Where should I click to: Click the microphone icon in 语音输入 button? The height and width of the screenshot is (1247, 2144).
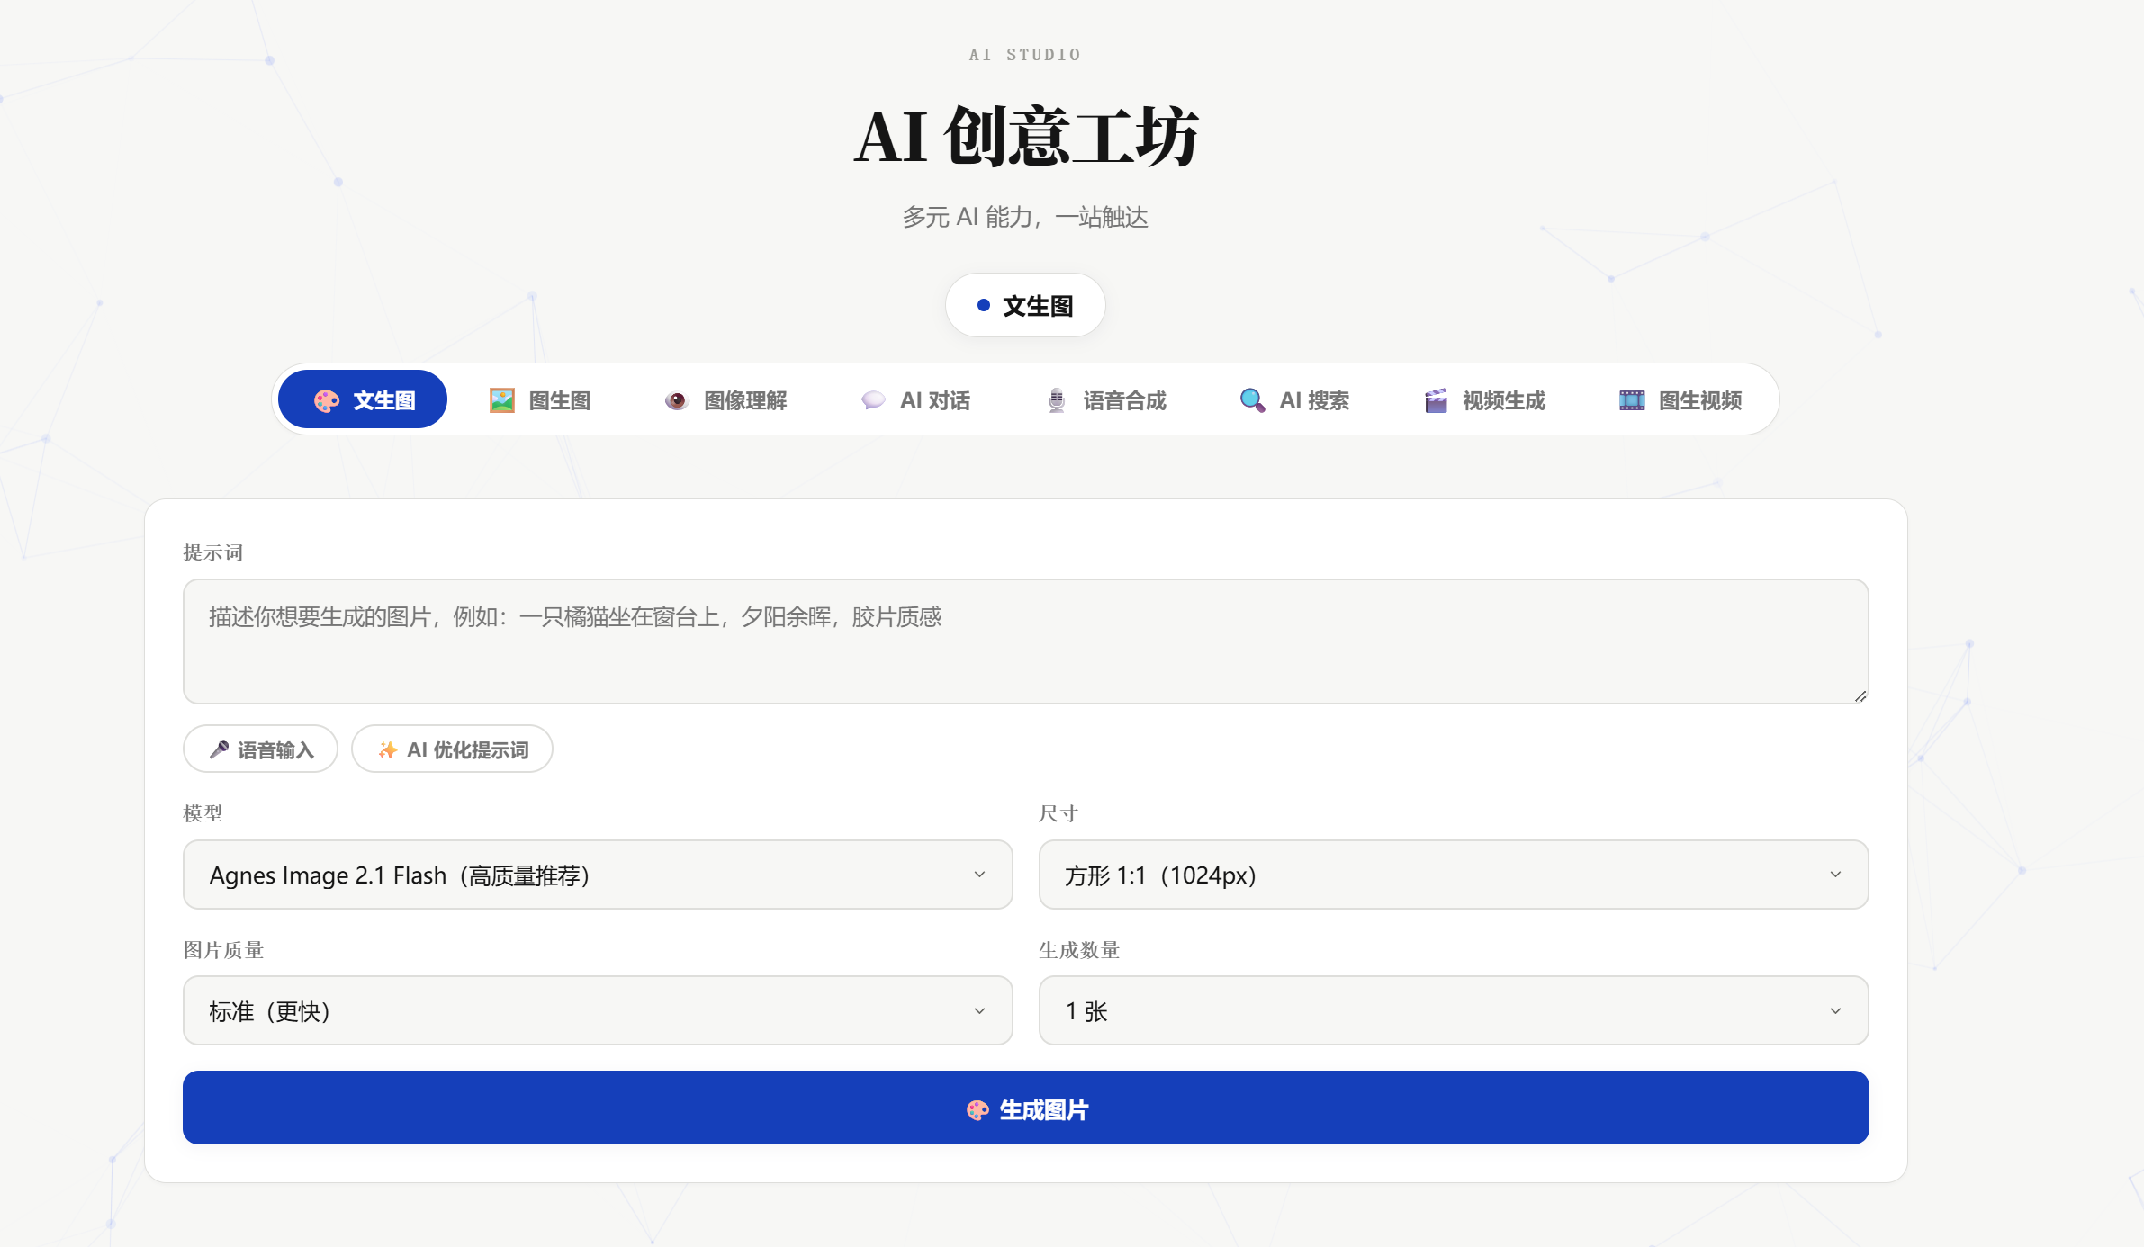tap(219, 749)
